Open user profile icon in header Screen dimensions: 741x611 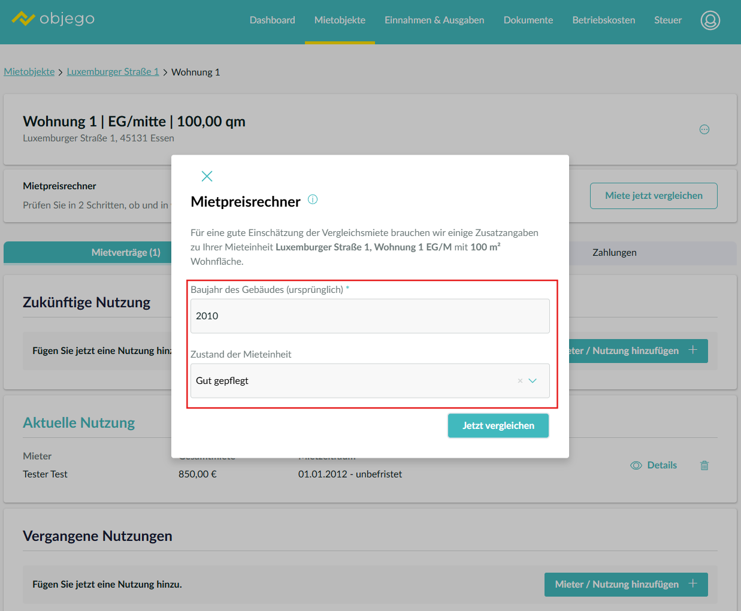710,20
